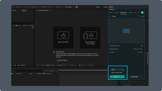This screenshot has height=91, width=162.
Task: Open the Composition (none) panel menu
Action: coord(50,10)
